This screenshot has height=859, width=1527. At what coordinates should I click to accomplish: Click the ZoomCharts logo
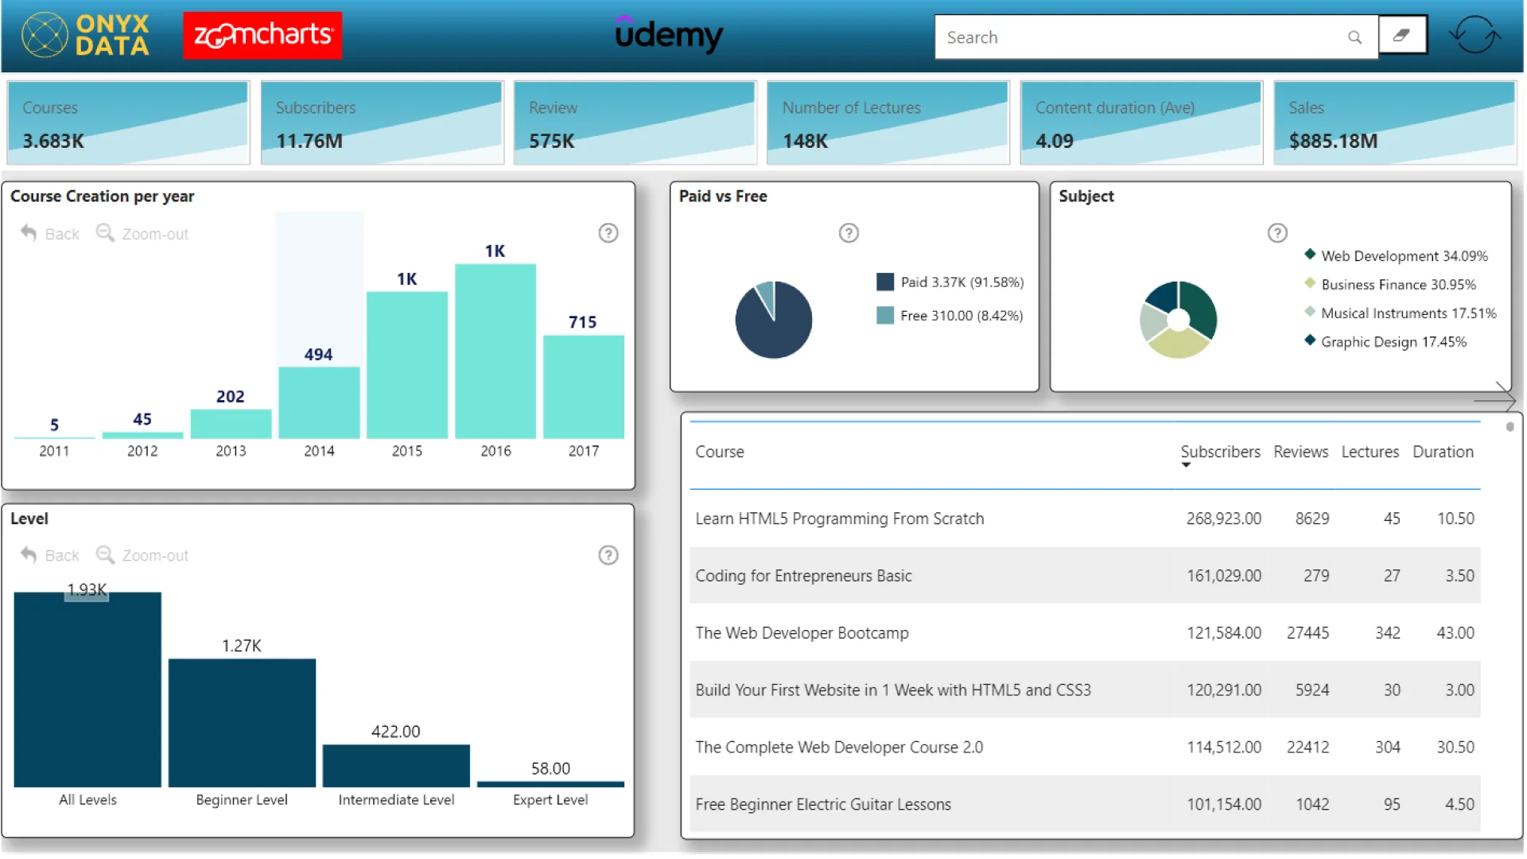coord(262,35)
